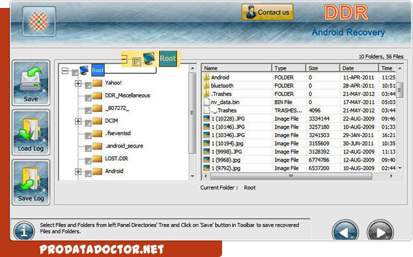The height and width of the screenshot is (257, 413).
Task: Click the .Trashes folder icon in list
Action: pyautogui.click(x=206, y=93)
